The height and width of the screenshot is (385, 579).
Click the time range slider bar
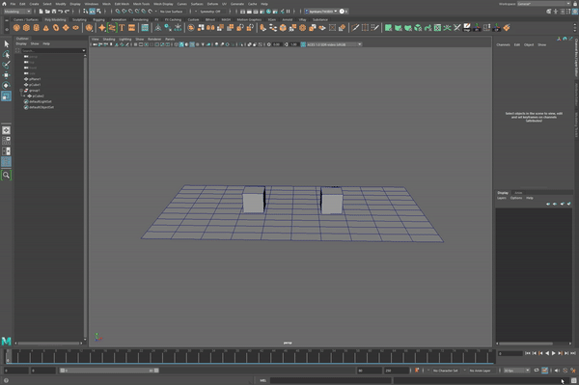tap(109, 371)
